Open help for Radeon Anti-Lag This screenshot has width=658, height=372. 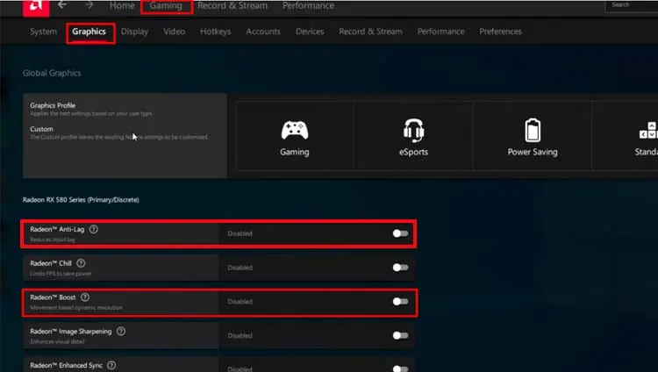[94, 229]
